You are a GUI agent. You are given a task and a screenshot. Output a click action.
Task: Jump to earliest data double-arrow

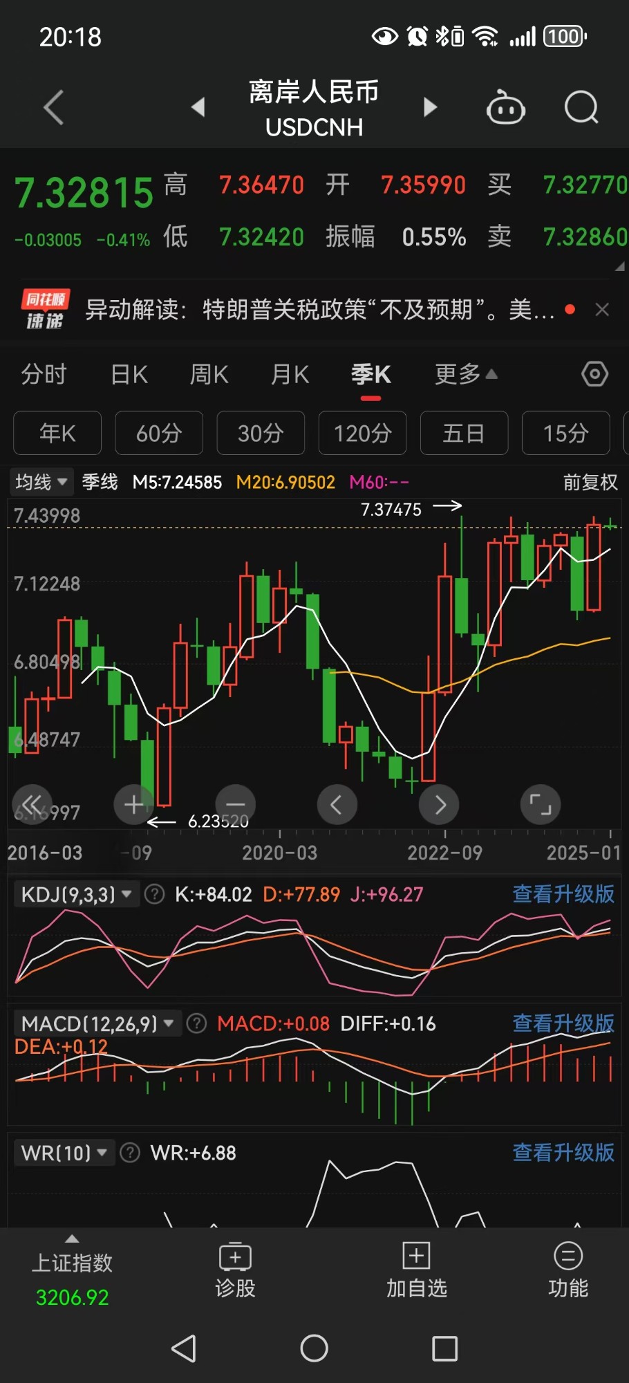(x=32, y=804)
